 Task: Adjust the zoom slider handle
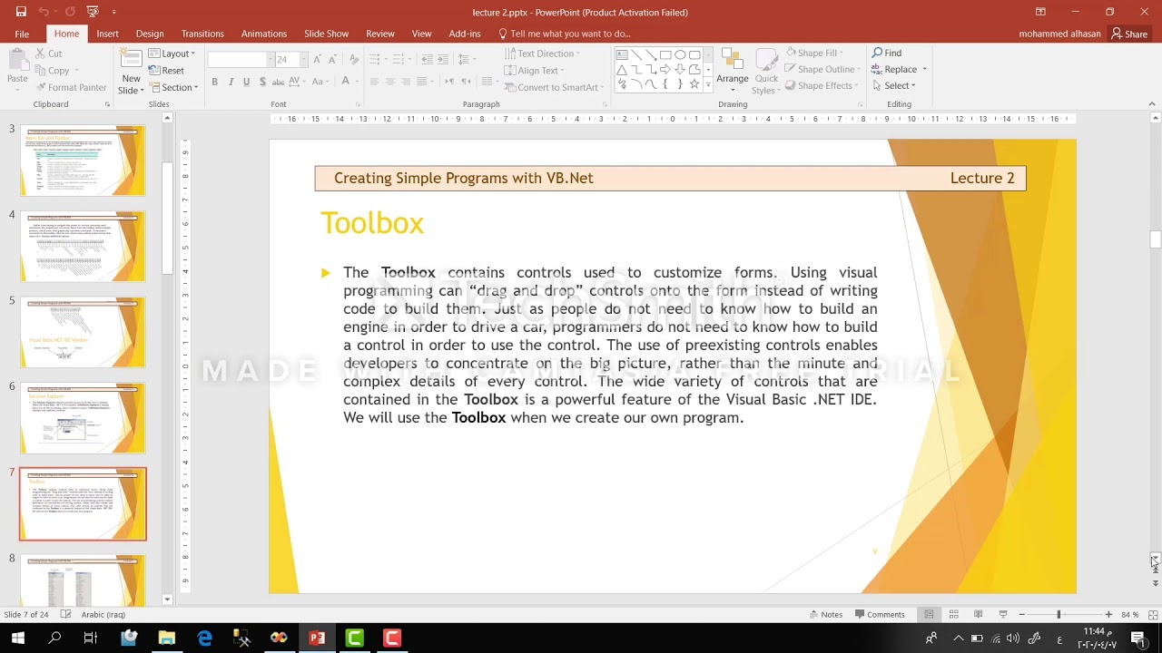point(1059,615)
